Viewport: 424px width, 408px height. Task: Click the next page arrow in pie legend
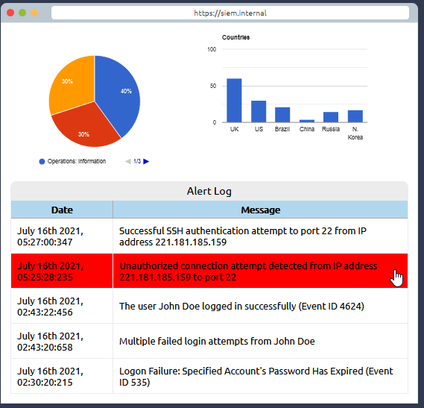click(146, 161)
